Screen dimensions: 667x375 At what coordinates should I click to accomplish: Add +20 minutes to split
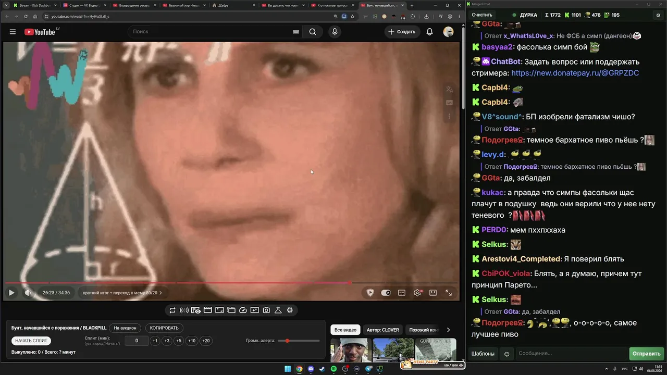pyautogui.click(x=206, y=341)
